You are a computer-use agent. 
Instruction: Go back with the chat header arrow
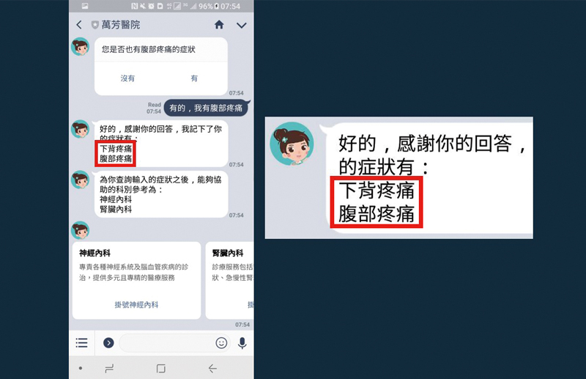[x=79, y=25]
